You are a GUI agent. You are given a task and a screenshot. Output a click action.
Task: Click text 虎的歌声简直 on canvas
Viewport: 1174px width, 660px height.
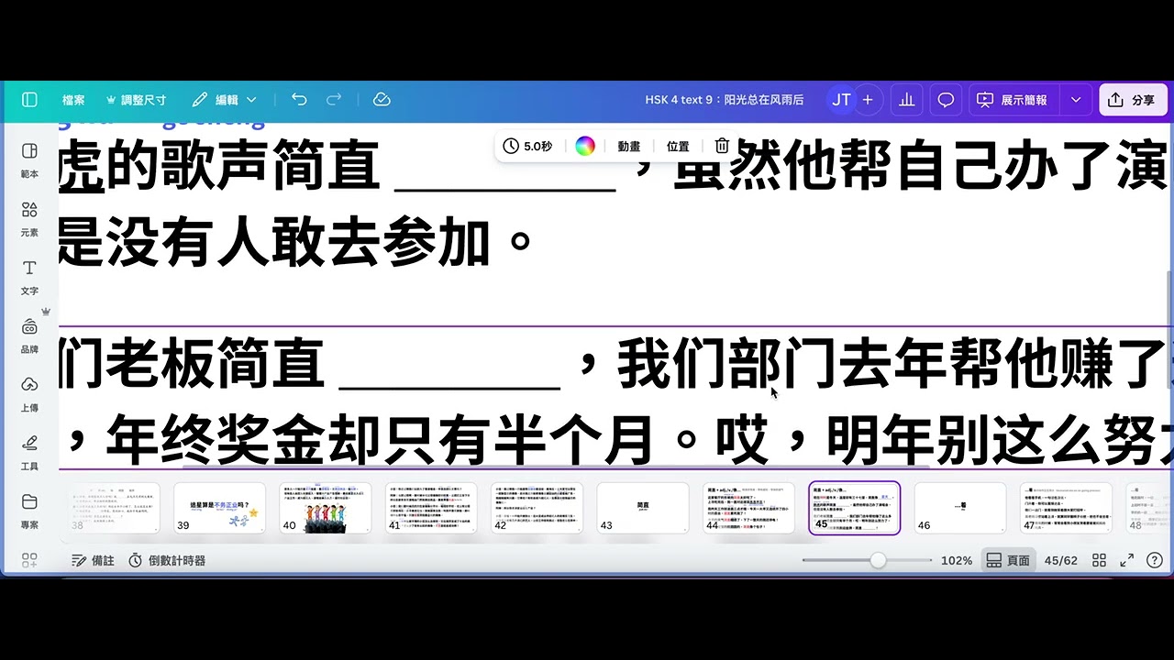(x=219, y=167)
